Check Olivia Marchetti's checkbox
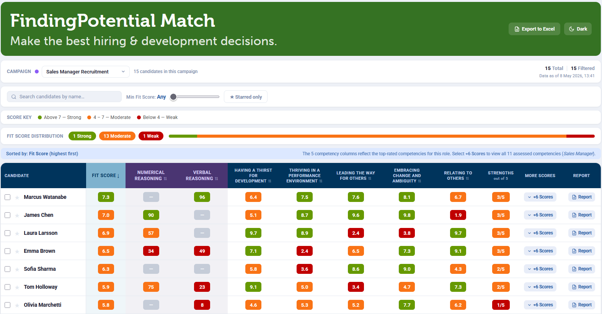The height and width of the screenshot is (314, 602). (7, 305)
